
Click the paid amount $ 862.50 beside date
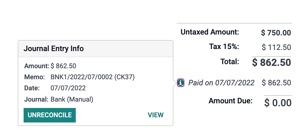coord(276,83)
